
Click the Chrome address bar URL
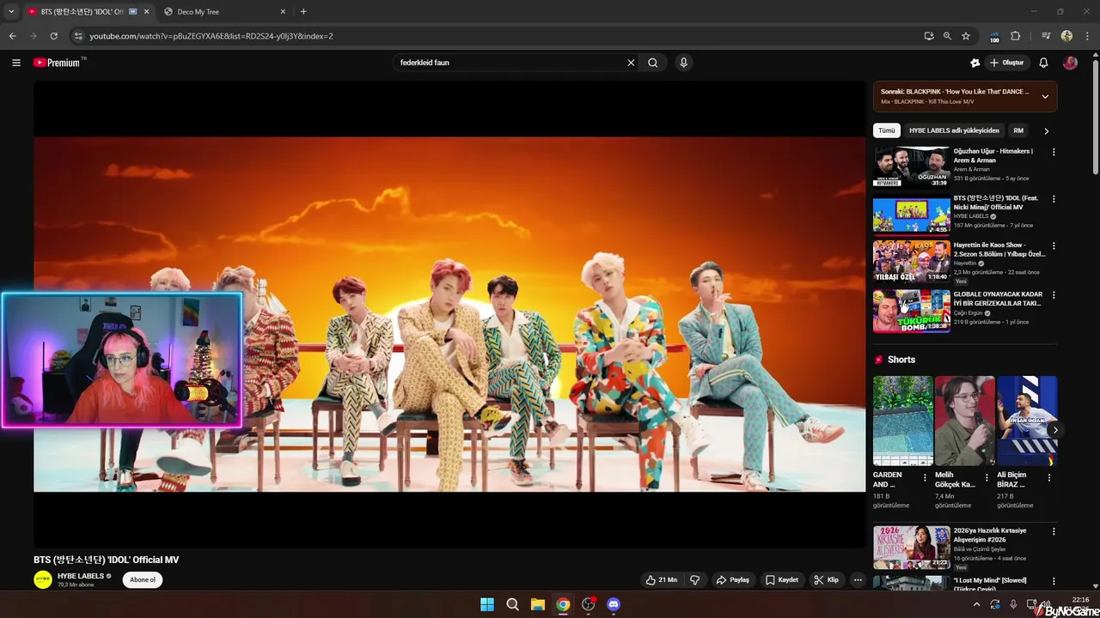tap(211, 36)
